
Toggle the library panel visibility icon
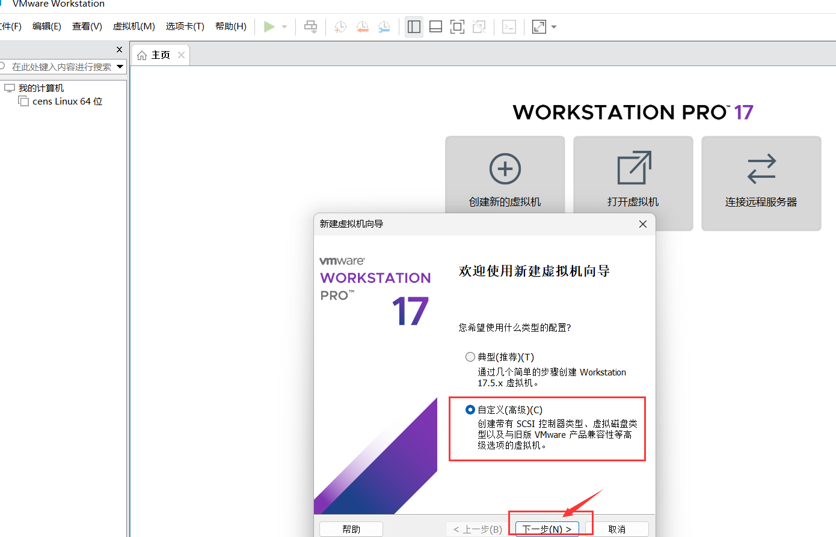[414, 26]
